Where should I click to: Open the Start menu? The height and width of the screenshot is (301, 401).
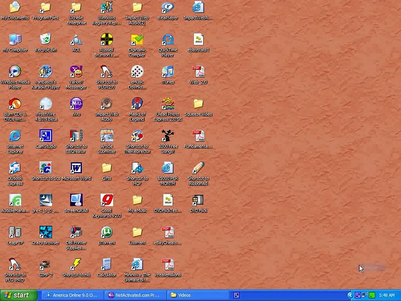[x=18, y=295]
